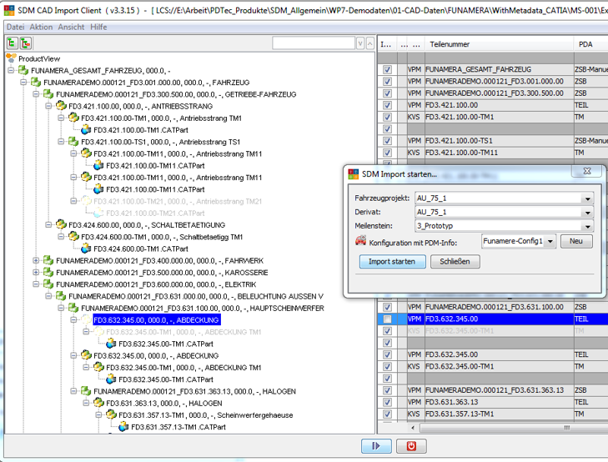Screen dimensions: 608x462
Task: Open the Fahrzeugprojekt dropdown
Action: click(587, 198)
